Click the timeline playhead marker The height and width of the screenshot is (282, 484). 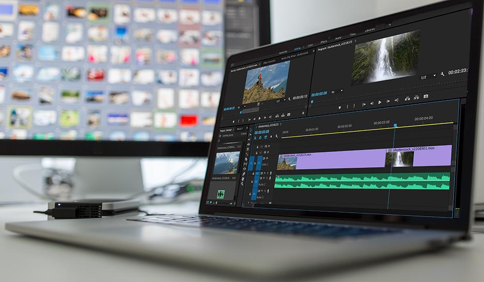tap(395, 126)
